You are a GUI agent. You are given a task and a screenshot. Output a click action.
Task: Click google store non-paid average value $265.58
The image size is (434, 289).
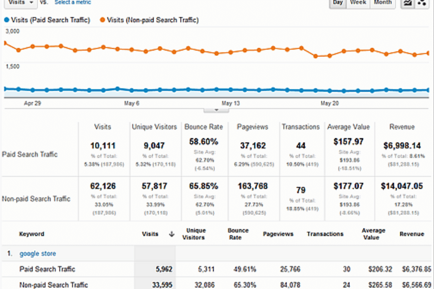(x=380, y=285)
